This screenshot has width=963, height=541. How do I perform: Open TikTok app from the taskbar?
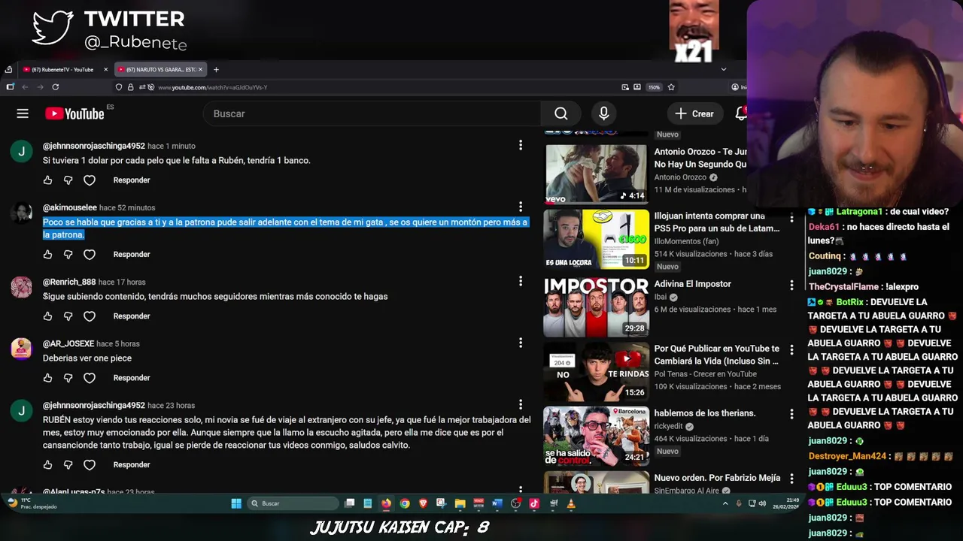click(x=534, y=503)
